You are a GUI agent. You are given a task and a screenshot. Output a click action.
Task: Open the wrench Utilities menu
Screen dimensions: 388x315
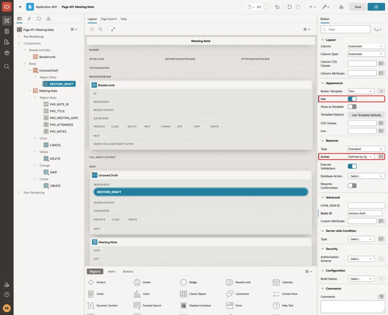[x=326, y=7]
